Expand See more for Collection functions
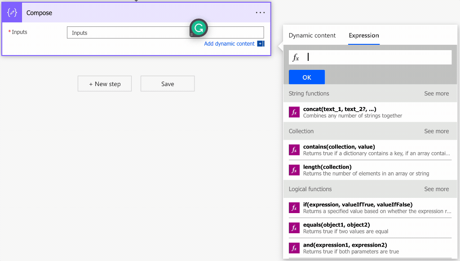The width and height of the screenshot is (460, 261). coord(436,131)
